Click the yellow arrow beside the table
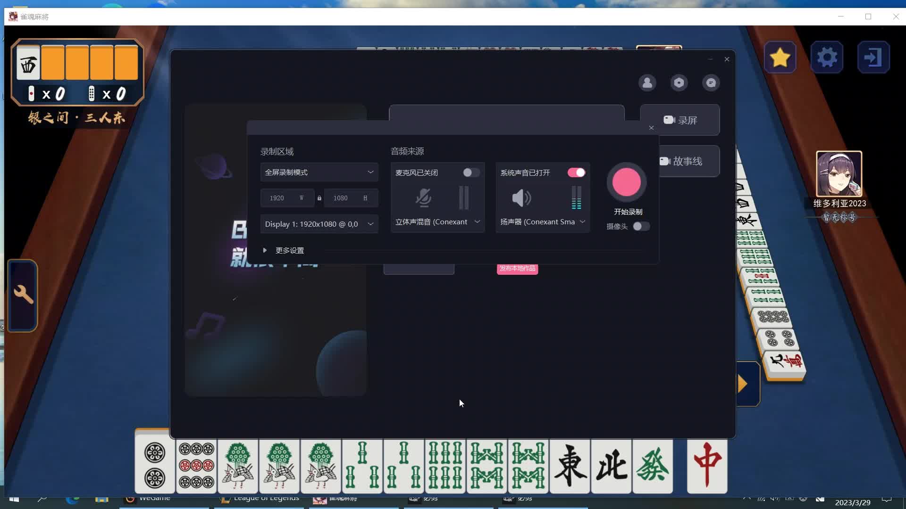The width and height of the screenshot is (906, 509). 743,384
